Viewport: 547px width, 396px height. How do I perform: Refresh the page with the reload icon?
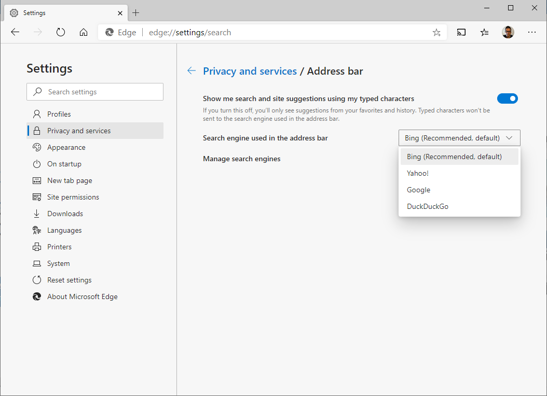(x=61, y=32)
